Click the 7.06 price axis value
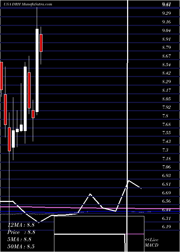This screenshot has width=180, height=252. tap(166, 167)
